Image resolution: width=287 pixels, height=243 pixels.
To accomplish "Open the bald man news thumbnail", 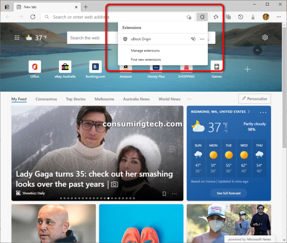I will (54, 224).
